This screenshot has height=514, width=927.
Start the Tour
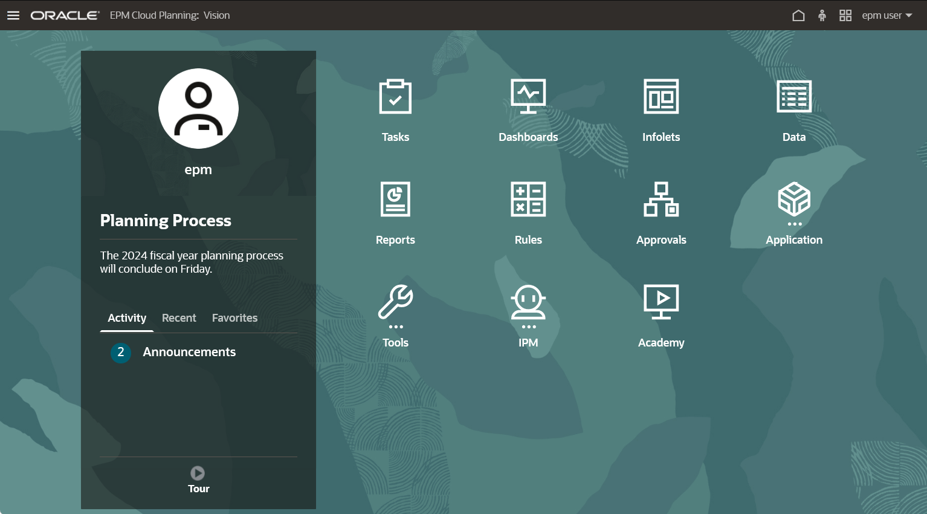click(x=198, y=479)
